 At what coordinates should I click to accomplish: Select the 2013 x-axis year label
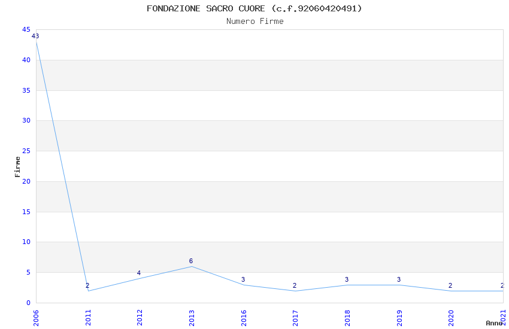click(x=192, y=318)
